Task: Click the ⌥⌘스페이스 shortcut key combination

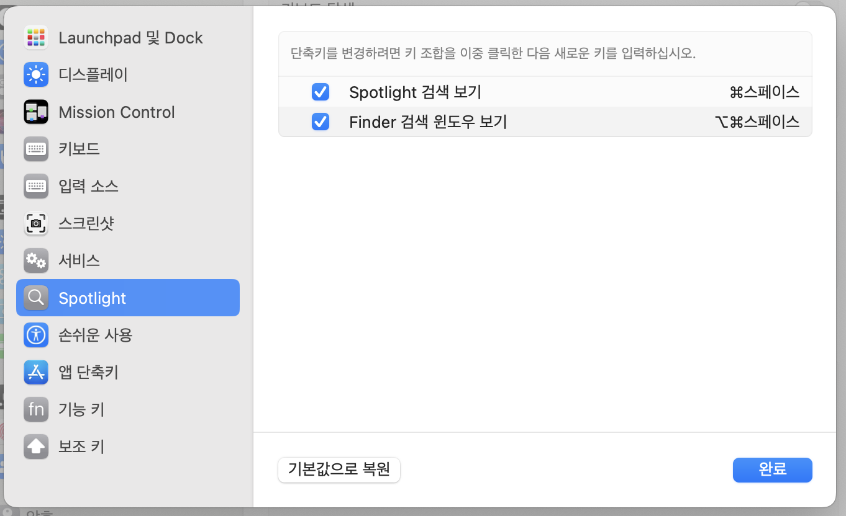Action: (757, 122)
